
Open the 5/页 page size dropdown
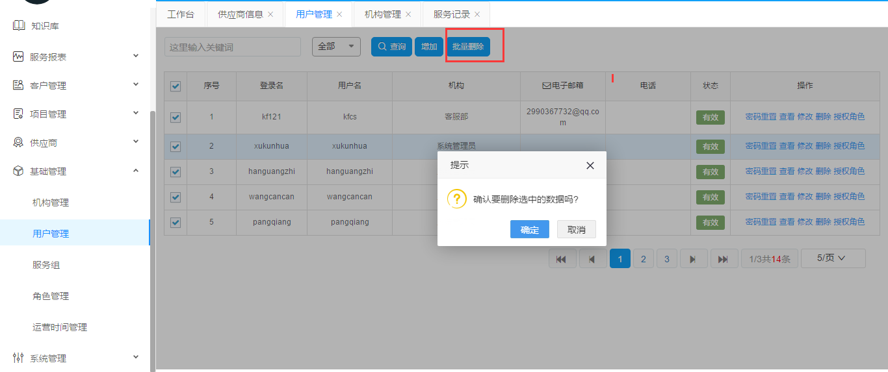[x=833, y=258]
